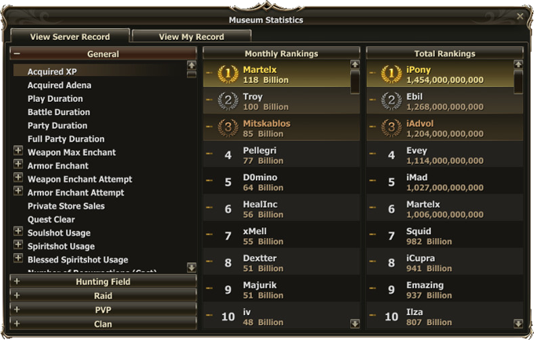The height and width of the screenshot is (340, 534).
Task: Choose the Private Store Sales statistic
Action: pyautogui.click(x=66, y=206)
